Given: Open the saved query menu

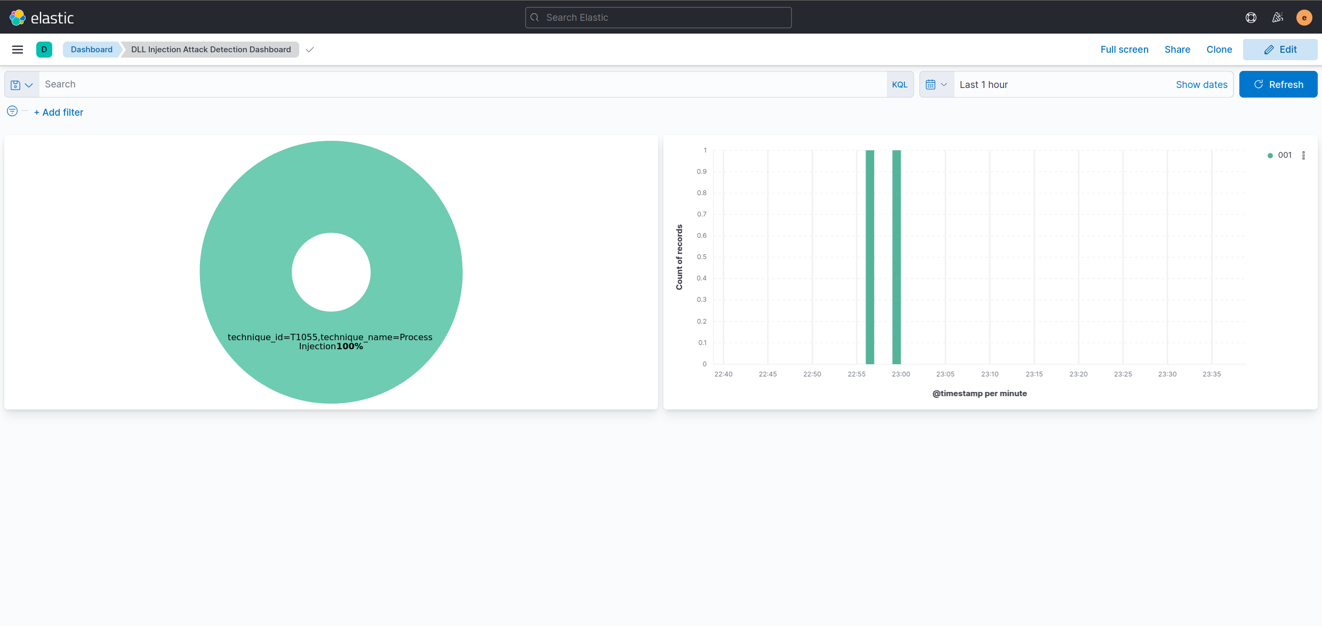Looking at the screenshot, I should (22, 85).
